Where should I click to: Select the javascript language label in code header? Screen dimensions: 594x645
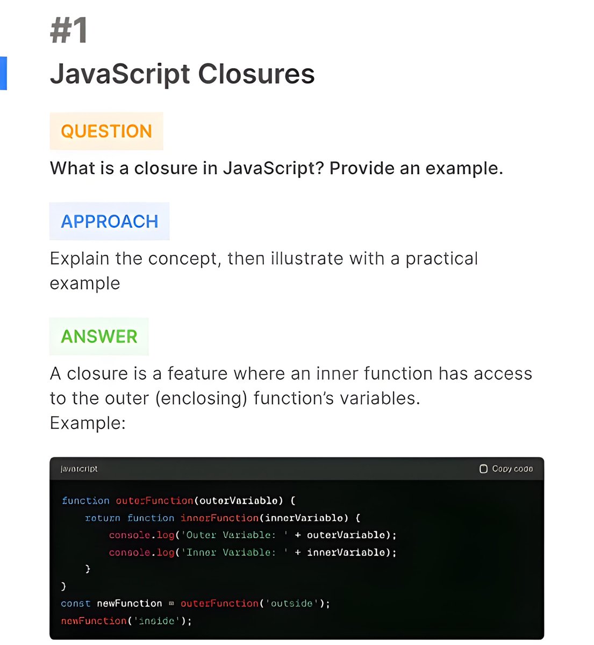[78, 469]
